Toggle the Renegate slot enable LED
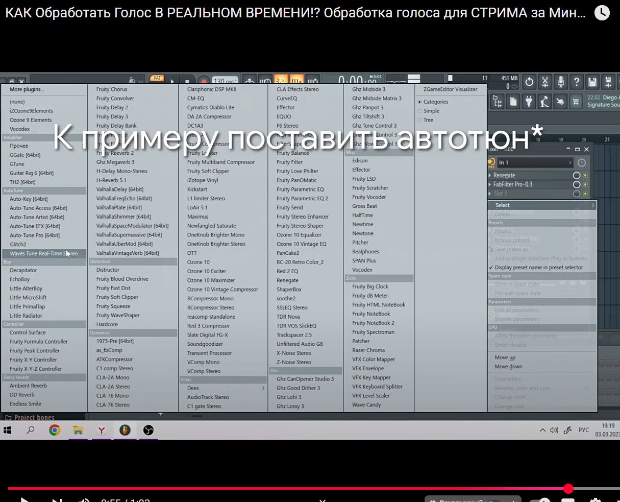Screen dimensions: 620x502 585,175
